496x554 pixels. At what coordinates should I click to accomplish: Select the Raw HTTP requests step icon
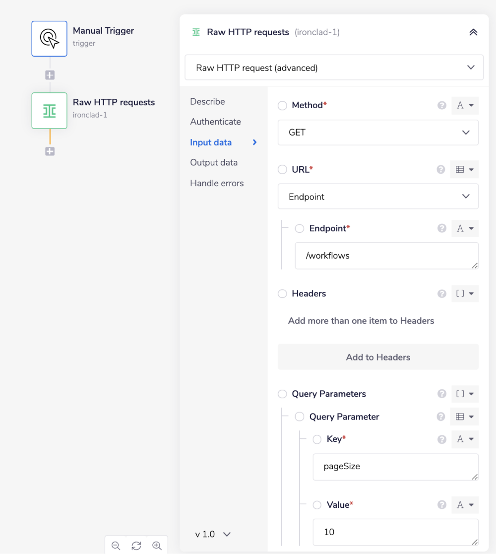tap(49, 111)
